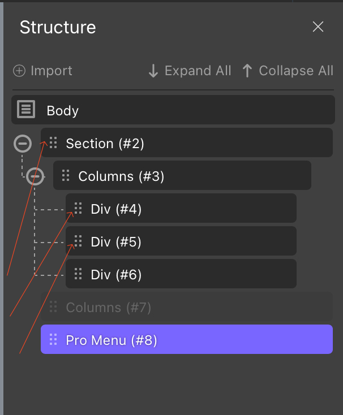The height and width of the screenshot is (415, 343).
Task: Collapse the Columns (#3) tree node
Action: pyautogui.click(x=35, y=176)
